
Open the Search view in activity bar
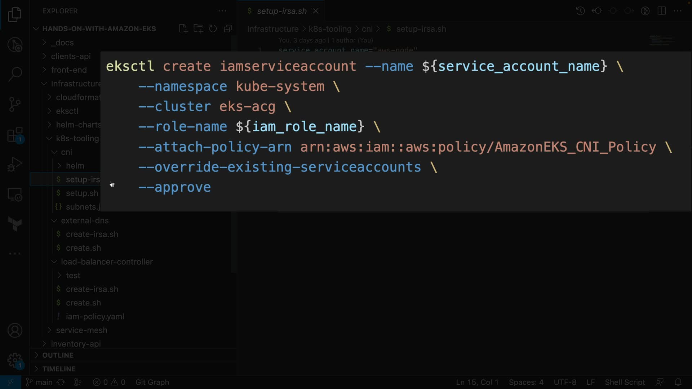[x=15, y=74]
